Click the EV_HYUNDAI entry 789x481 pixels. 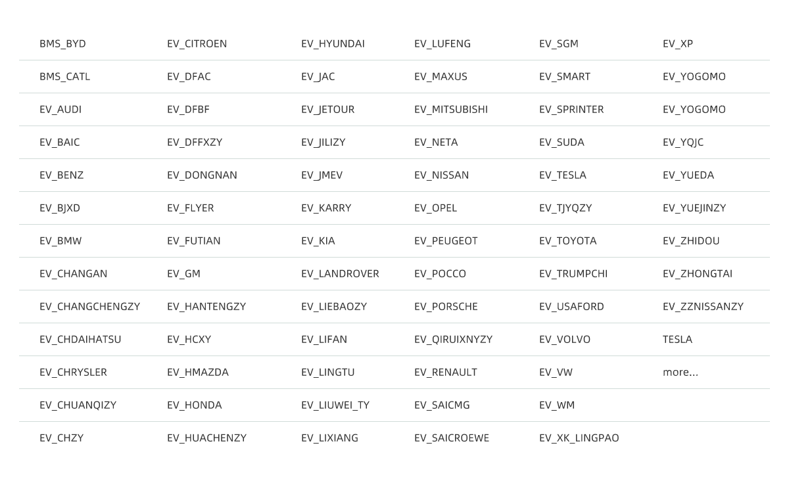(x=333, y=44)
